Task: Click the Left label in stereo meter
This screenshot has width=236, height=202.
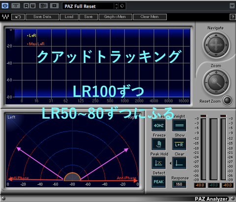Action: tap(11, 117)
